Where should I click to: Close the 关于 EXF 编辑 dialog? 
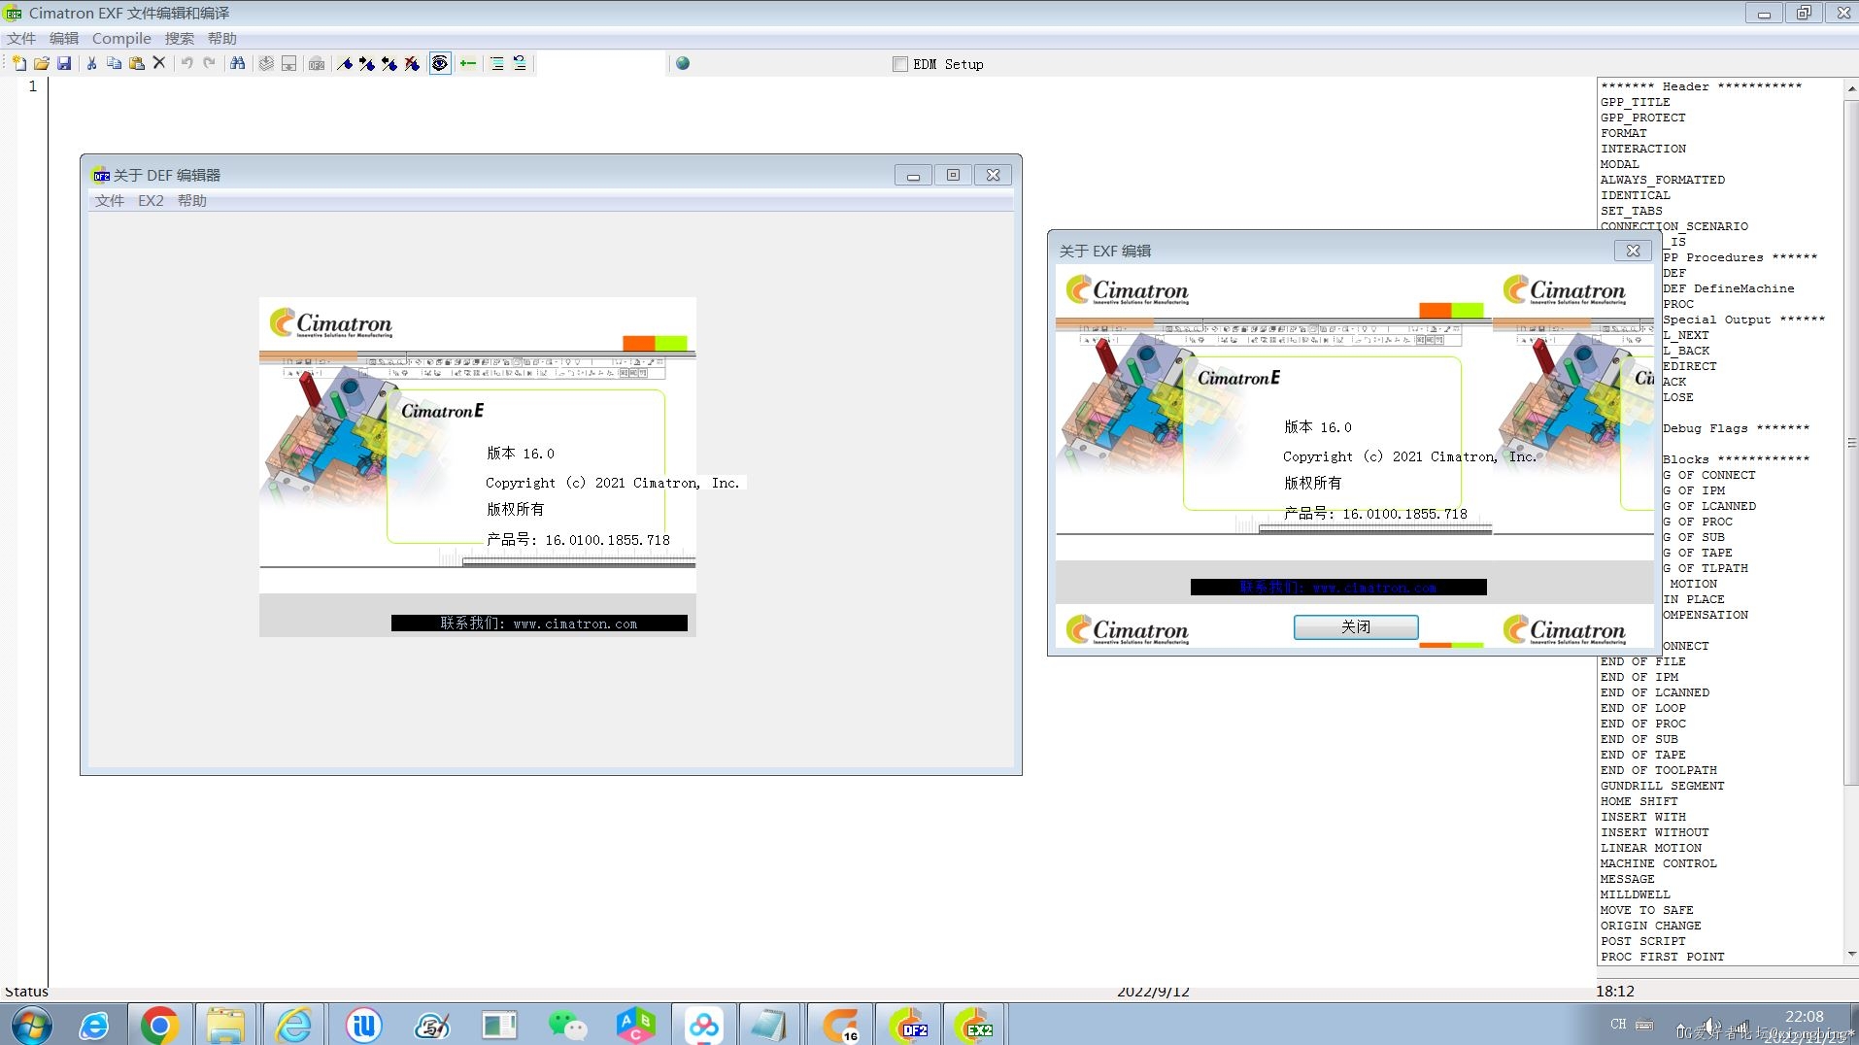click(x=1634, y=251)
